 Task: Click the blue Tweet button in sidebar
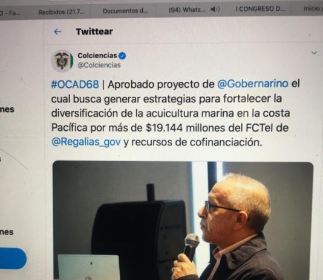click(x=13, y=259)
